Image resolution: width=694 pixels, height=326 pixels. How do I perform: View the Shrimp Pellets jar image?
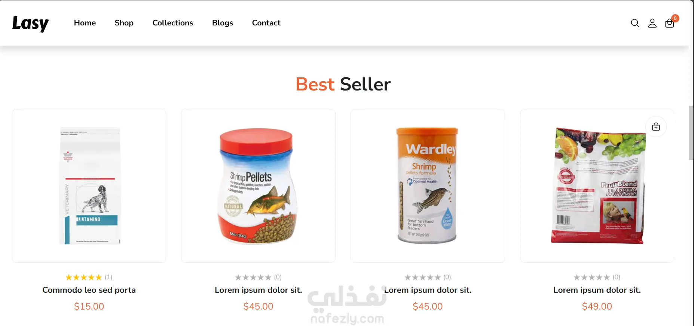pos(258,186)
